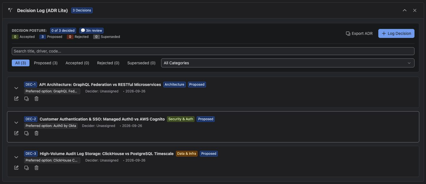This screenshot has width=426, height=184.
Task: Edit the DEC-2 Customer Authentication decision
Action: point(16,133)
